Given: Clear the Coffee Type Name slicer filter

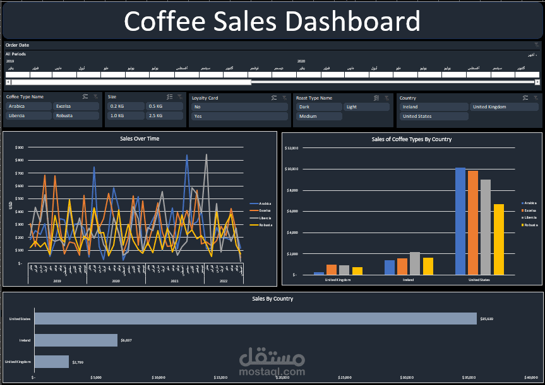Looking at the screenshot, I should click(x=95, y=97).
